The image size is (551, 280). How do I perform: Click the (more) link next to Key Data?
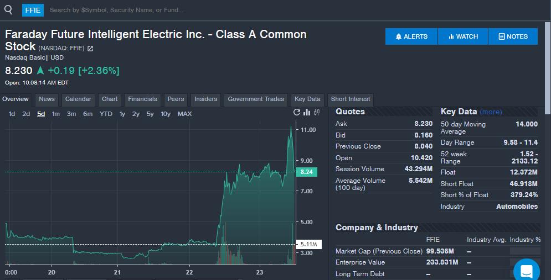point(491,112)
